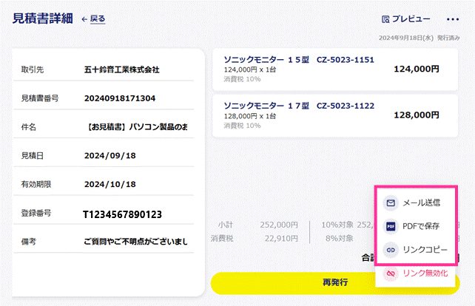Screen dimensions: 475x306
Task: Click the expiry date 2024/10/18
Action: 110,184
